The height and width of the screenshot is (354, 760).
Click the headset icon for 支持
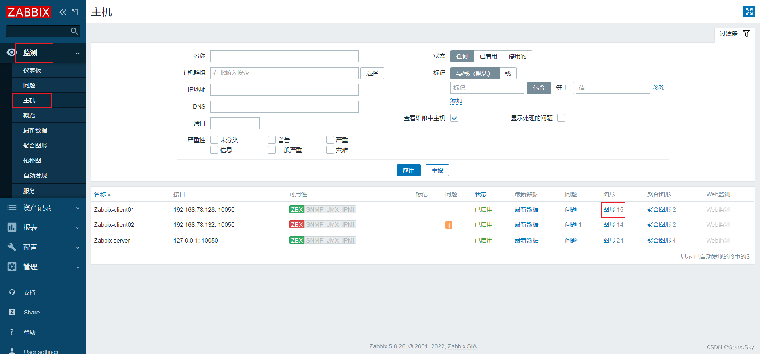coord(12,292)
